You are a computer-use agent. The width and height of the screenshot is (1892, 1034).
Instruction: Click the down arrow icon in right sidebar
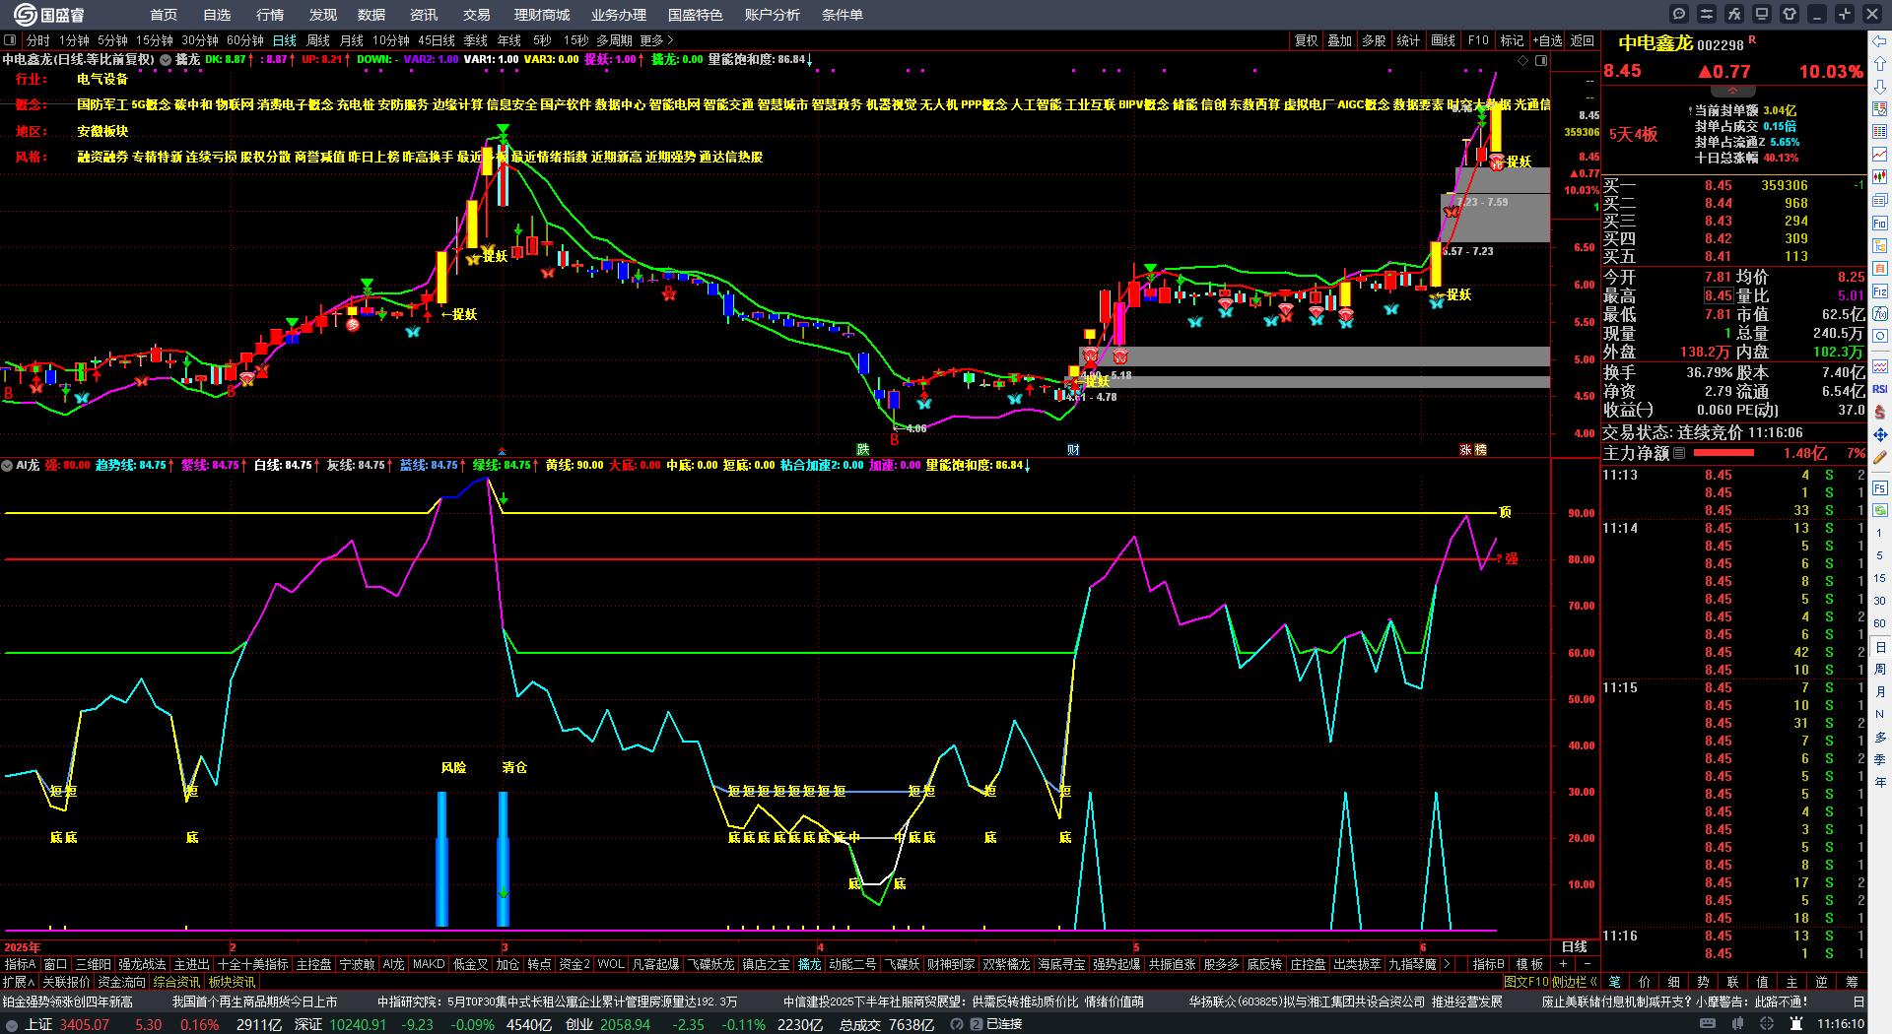click(x=1879, y=87)
